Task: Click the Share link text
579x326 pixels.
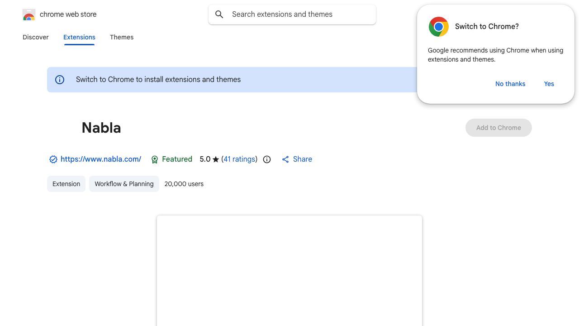Action: [x=303, y=159]
